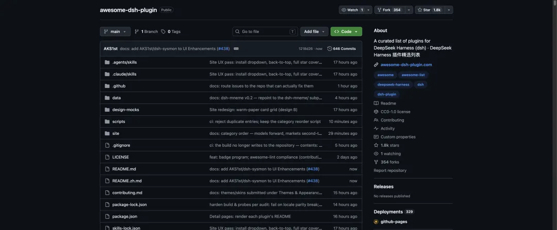Fork the repository
Viewport: 557px width, 230px height.
(x=390, y=10)
